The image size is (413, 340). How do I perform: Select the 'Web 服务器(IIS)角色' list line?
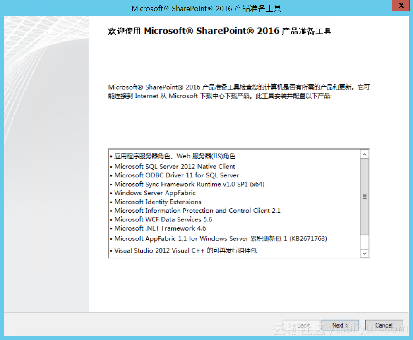click(x=173, y=156)
